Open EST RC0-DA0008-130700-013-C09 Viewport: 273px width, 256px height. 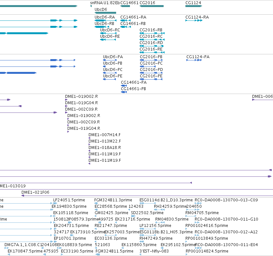coord(226,200)
